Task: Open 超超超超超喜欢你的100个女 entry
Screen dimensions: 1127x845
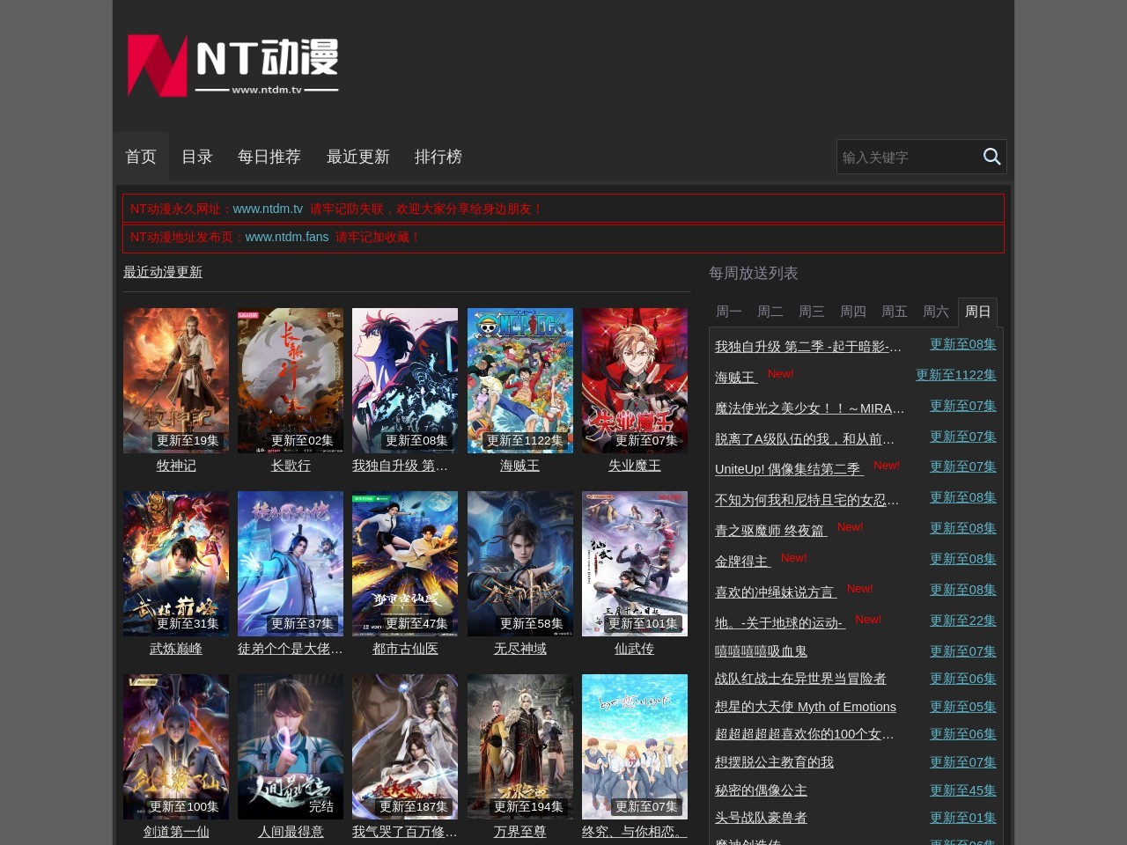Action: pyautogui.click(x=805, y=734)
